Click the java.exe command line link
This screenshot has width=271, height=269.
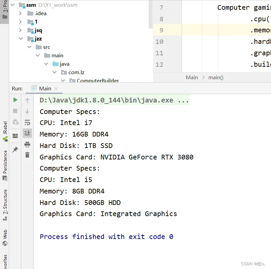click(115, 100)
